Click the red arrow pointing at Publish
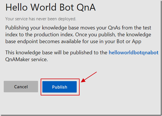The height and width of the screenshot is (116, 162). pos(89,77)
